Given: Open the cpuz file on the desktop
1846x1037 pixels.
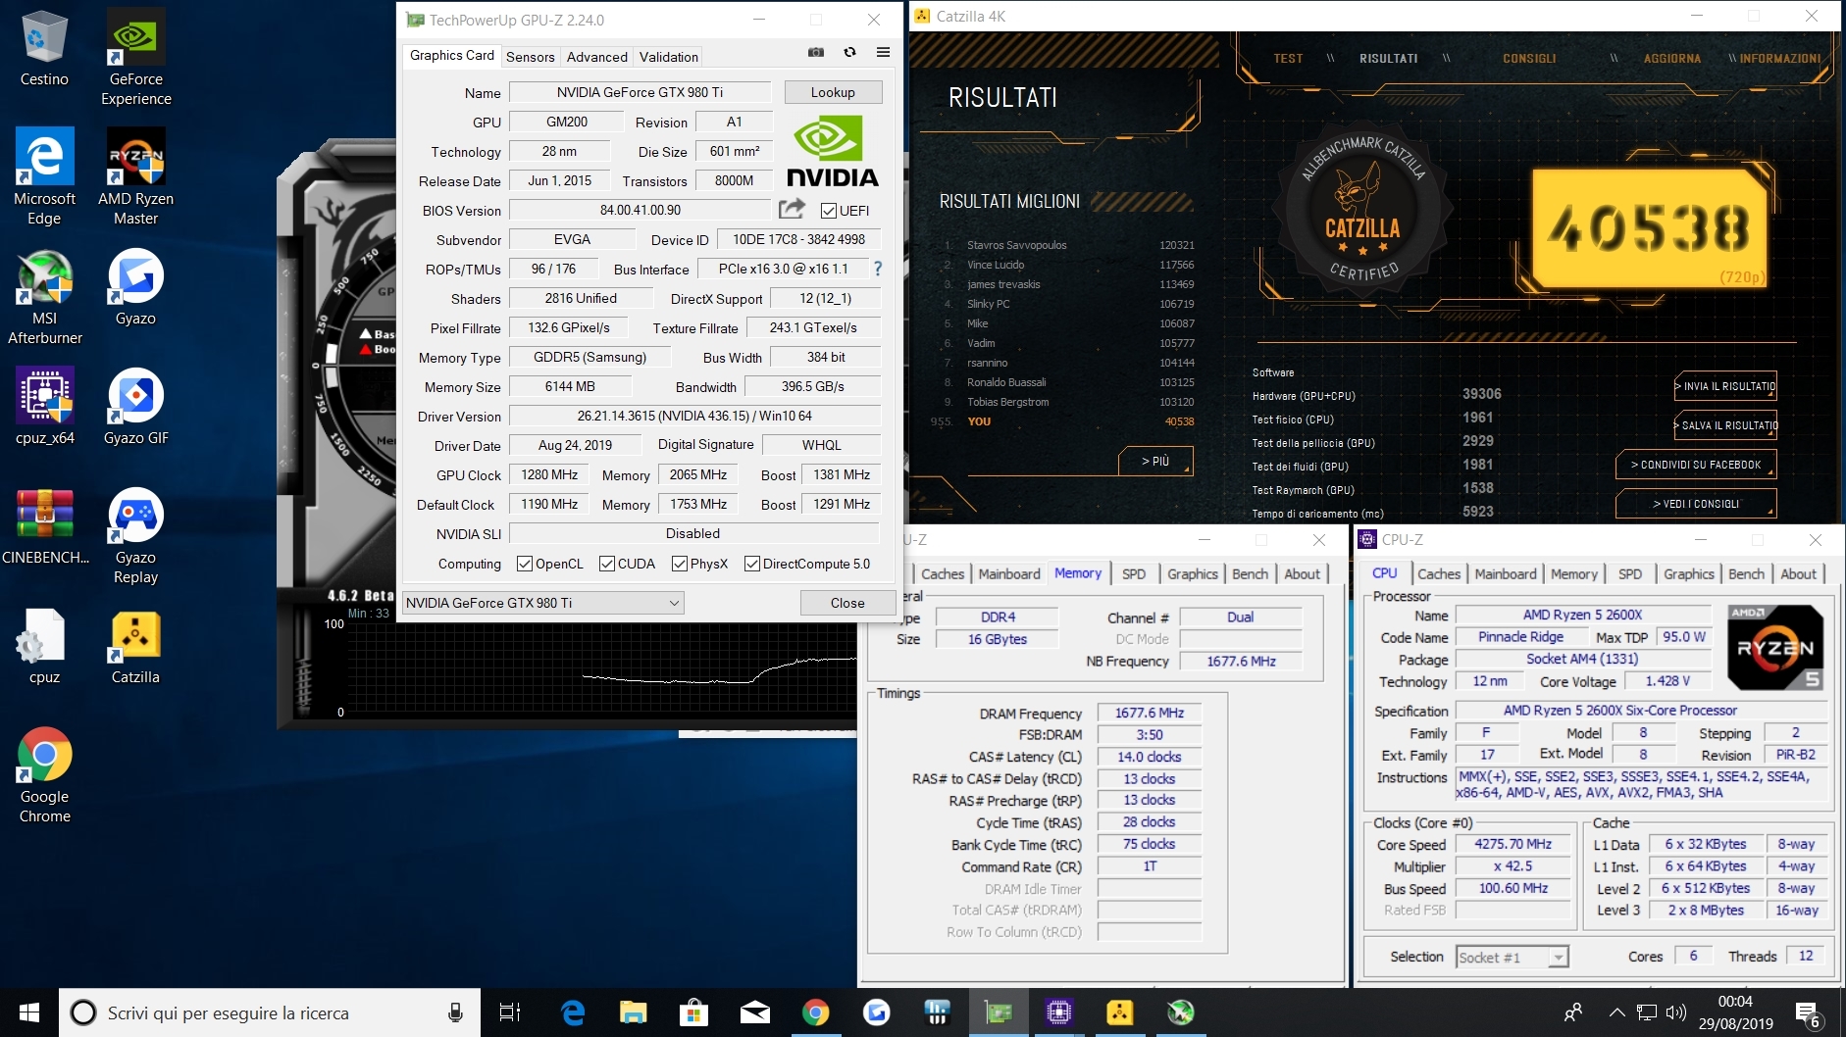Looking at the screenshot, I should [x=44, y=646].
